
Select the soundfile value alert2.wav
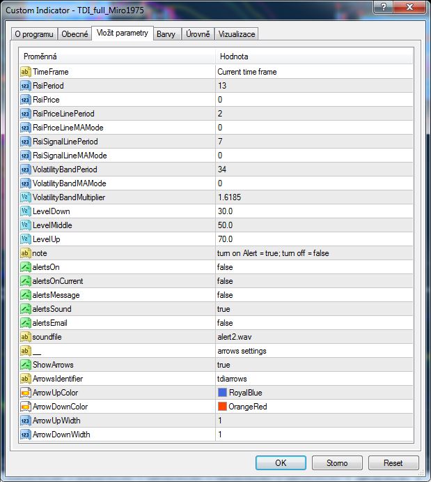(235, 337)
